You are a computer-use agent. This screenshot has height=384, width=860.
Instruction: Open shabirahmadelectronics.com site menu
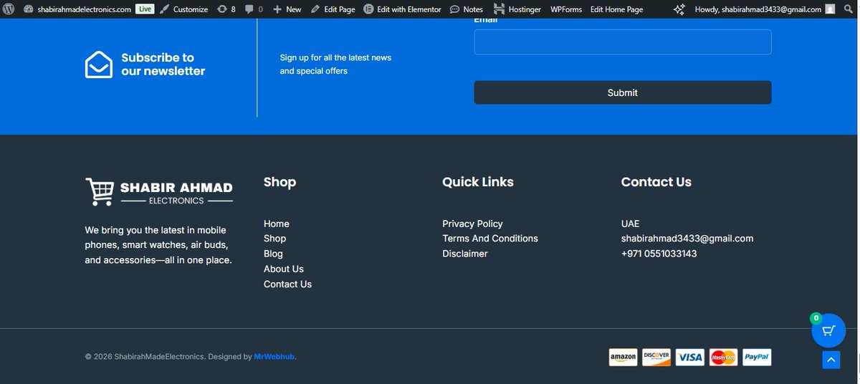77,9
